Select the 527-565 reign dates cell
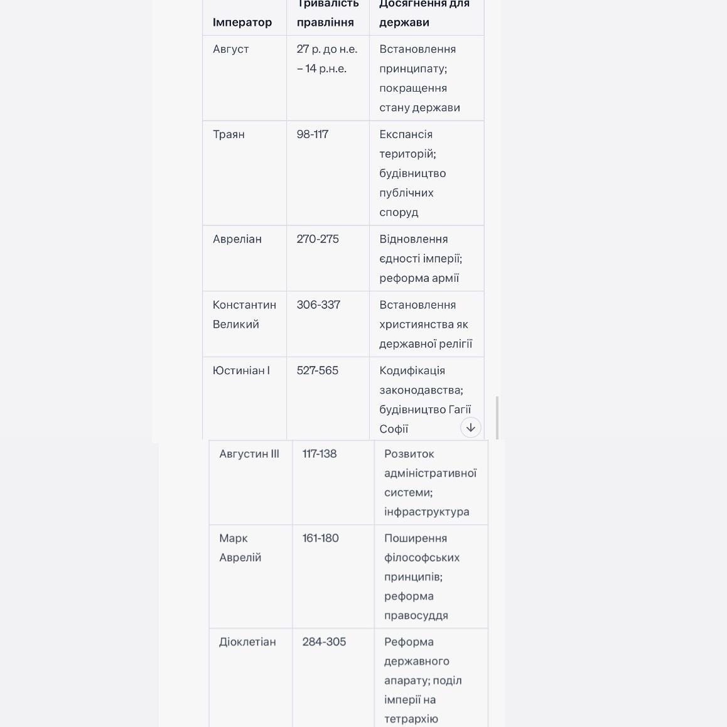Viewport: 727px width, 727px height. [x=318, y=370]
